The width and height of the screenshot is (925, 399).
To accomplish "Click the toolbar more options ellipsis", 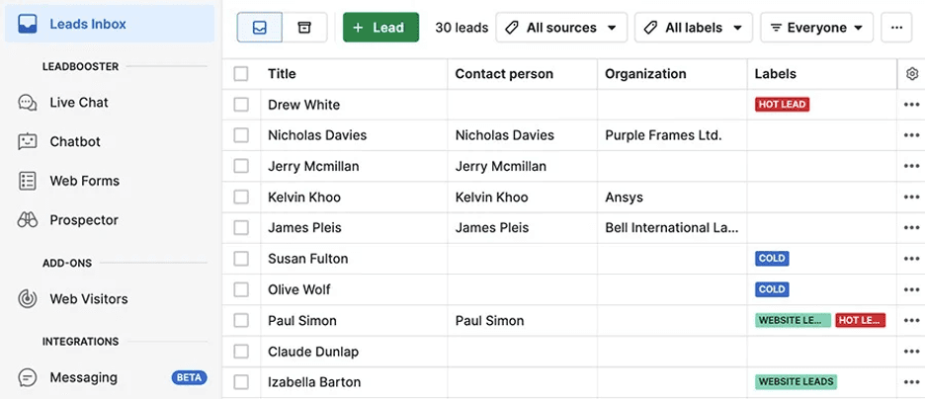I will click(896, 28).
